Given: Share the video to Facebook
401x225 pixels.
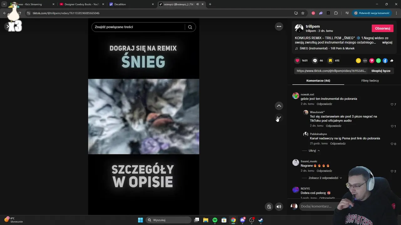Looking at the screenshot, I should (x=385, y=61).
